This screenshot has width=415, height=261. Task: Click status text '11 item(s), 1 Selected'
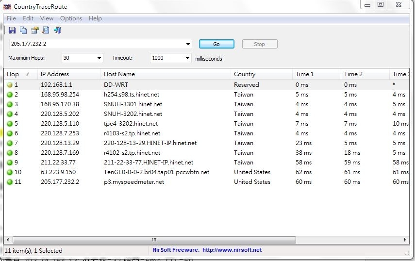(33, 251)
